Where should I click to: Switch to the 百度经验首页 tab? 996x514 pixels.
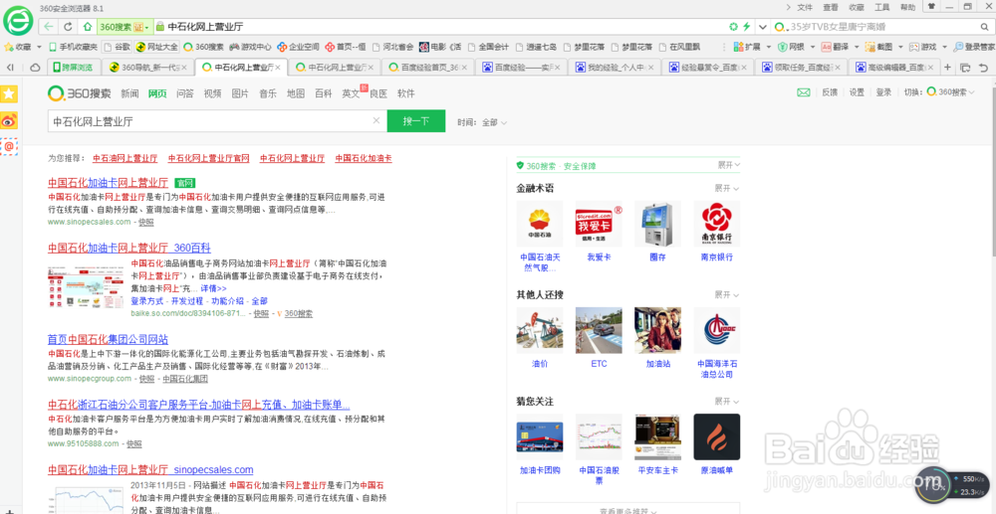pyautogui.click(x=427, y=68)
